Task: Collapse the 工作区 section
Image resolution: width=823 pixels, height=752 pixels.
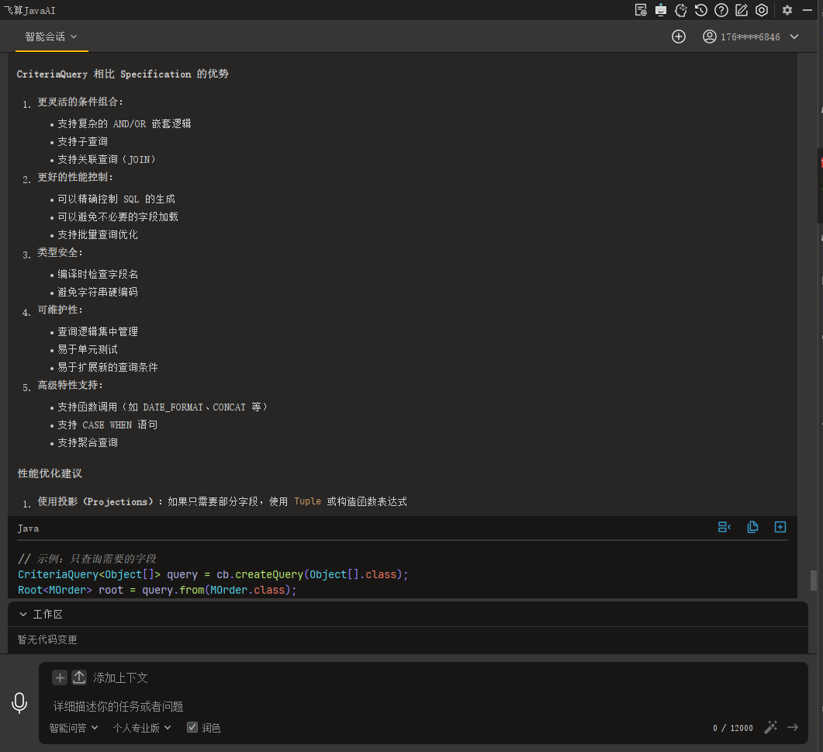Action: tap(23, 614)
